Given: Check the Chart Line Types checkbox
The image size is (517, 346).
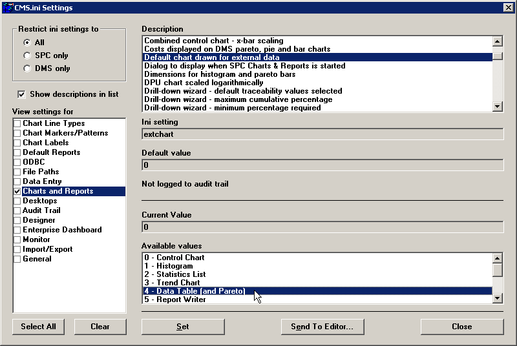Looking at the screenshot, I should [x=17, y=123].
